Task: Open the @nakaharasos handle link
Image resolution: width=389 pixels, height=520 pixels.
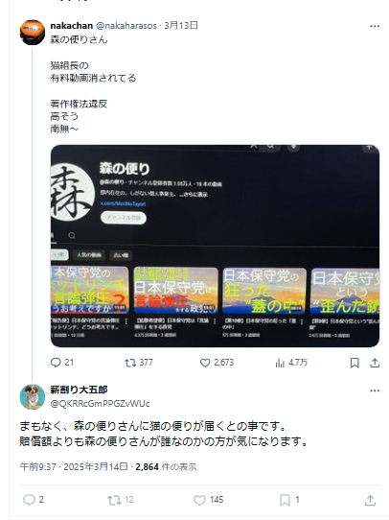Action: tap(126, 26)
